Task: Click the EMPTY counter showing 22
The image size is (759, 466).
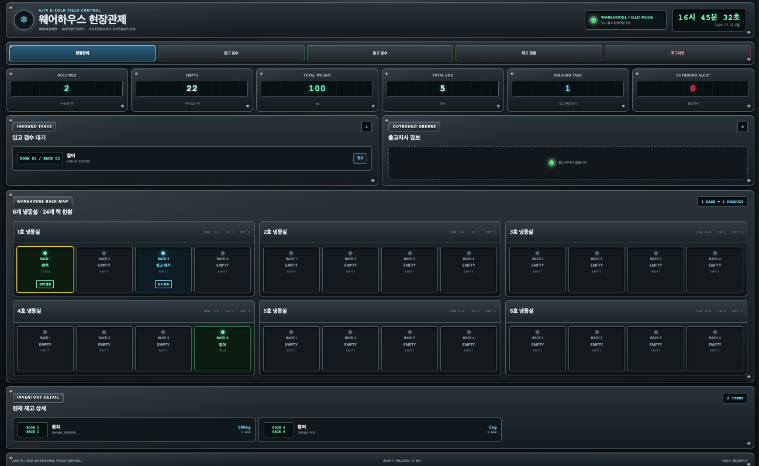Action: point(192,89)
